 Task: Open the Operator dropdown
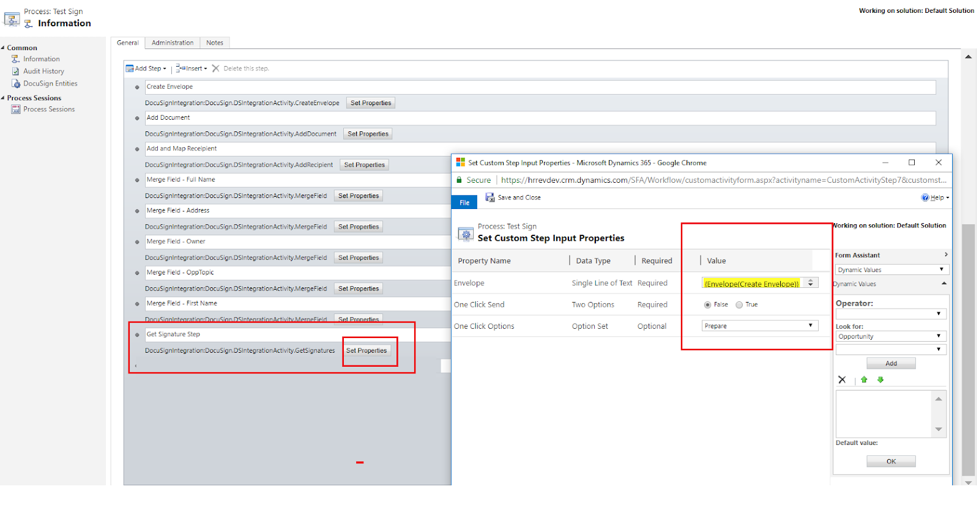(x=891, y=314)
